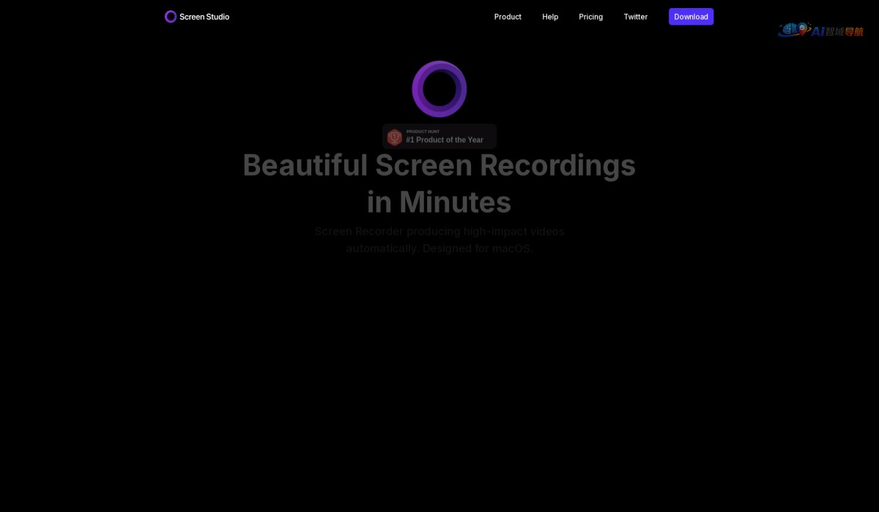Open the AI智域导航 brain logo
Viewport: 879px width, 512px height.
(x=790, y=29)
